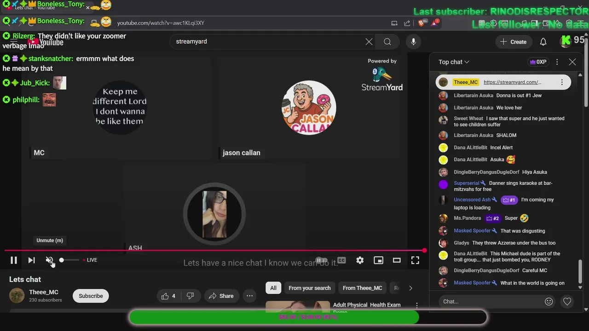Unmute the video with the speaker icon
This screenshot has height=331, width=589.
[x=49, y=260]
